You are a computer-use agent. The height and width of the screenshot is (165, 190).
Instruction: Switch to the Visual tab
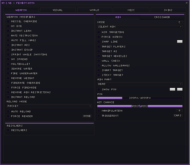pos(58,10)
